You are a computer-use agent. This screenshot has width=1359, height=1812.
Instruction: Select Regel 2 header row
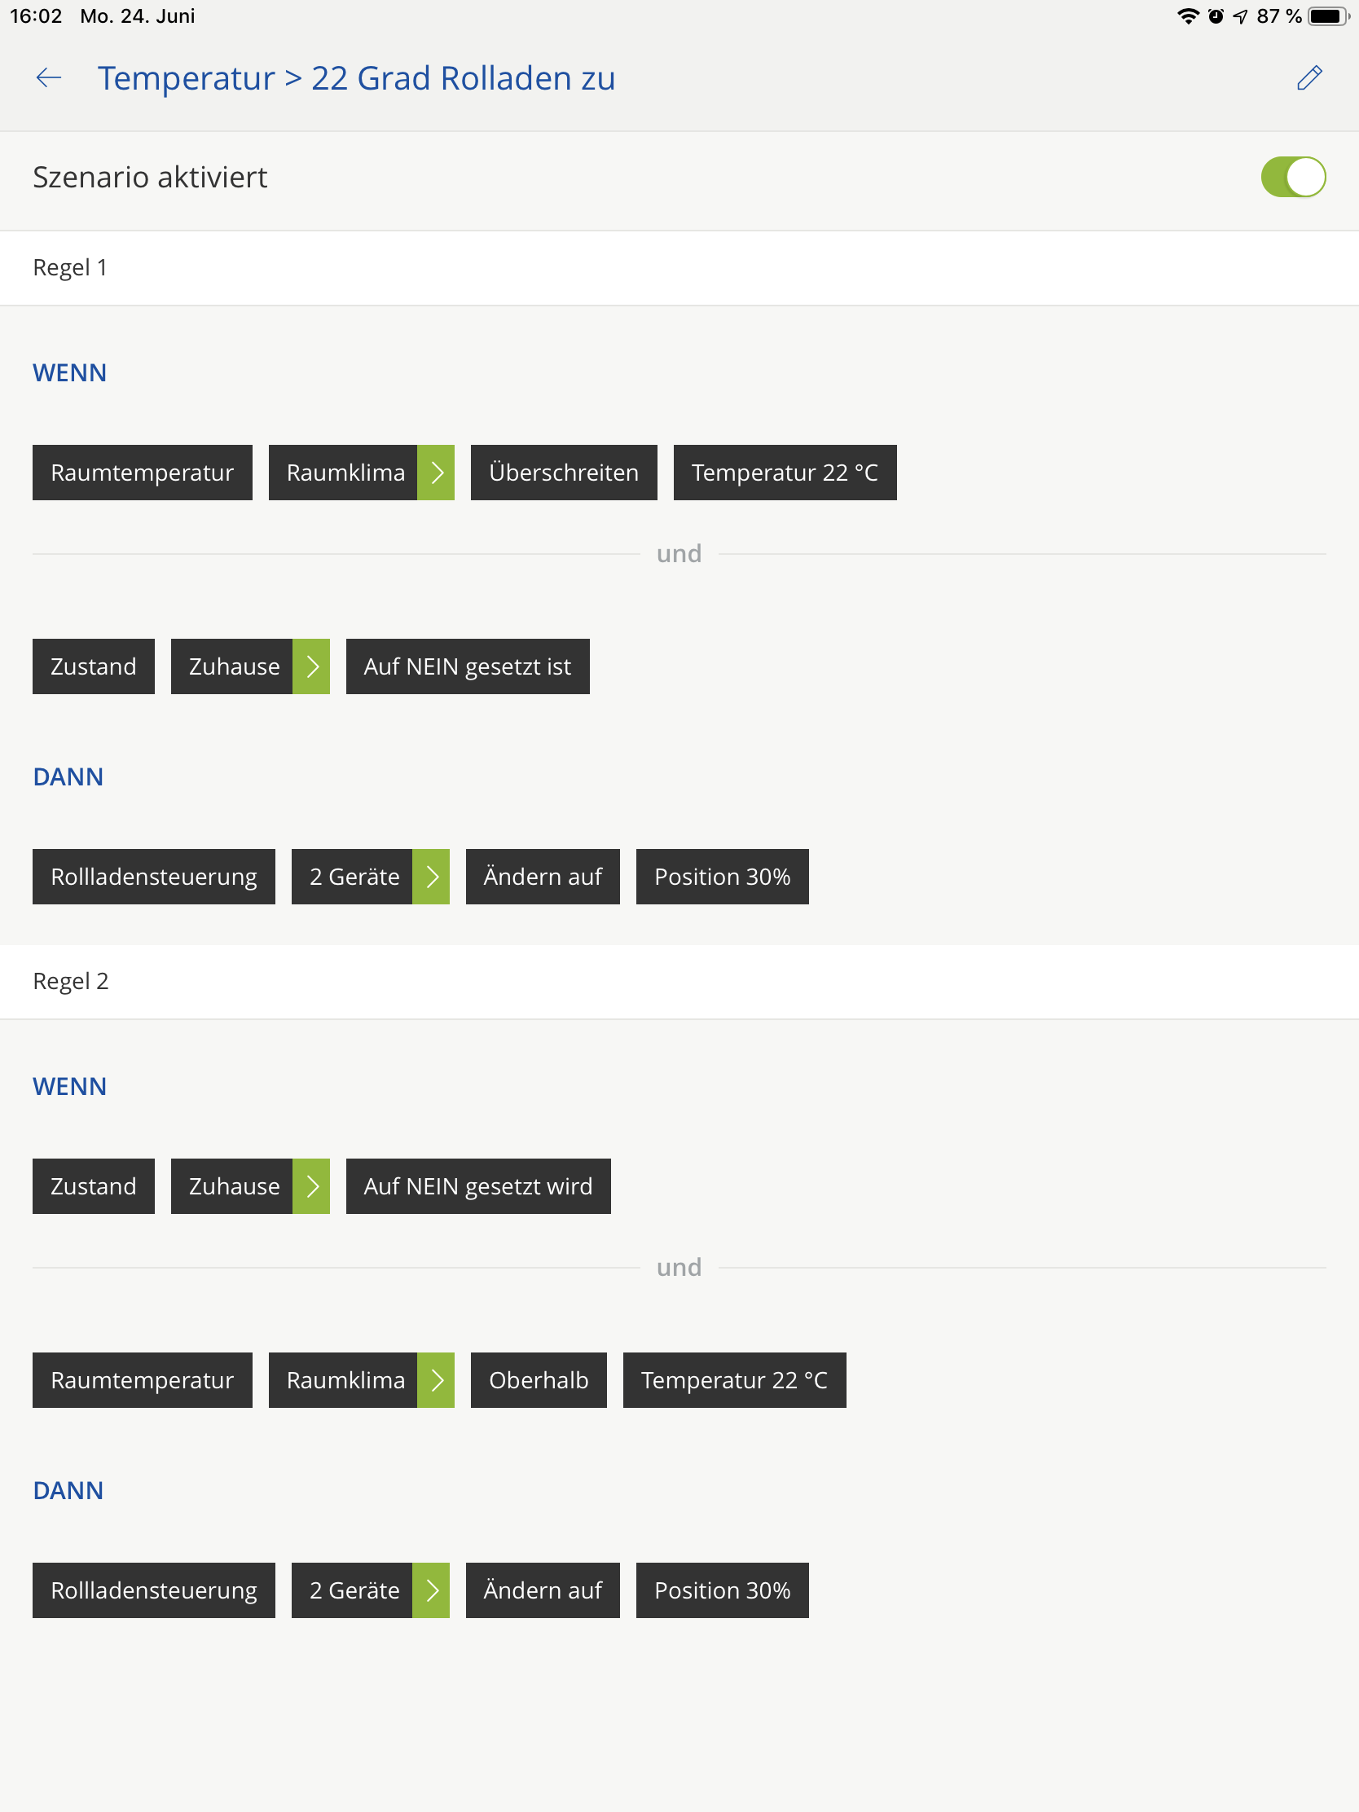679,981
